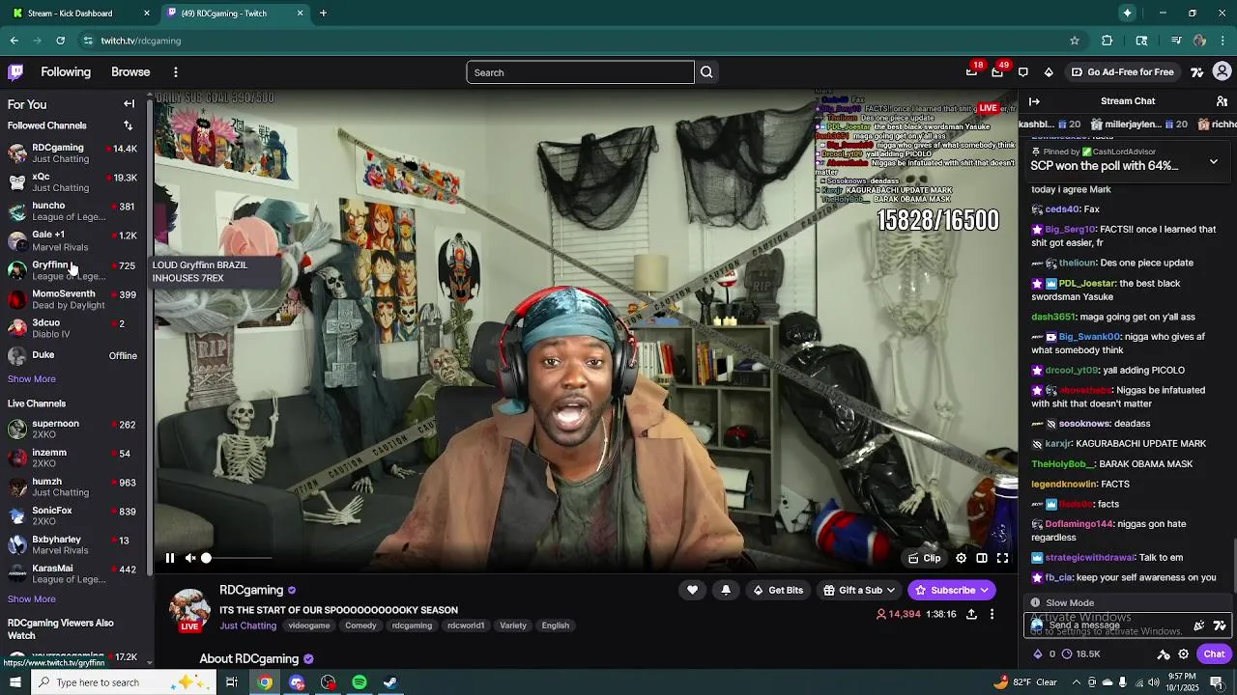
Task: Click the browser address bar URL
Action: (141, 41)
